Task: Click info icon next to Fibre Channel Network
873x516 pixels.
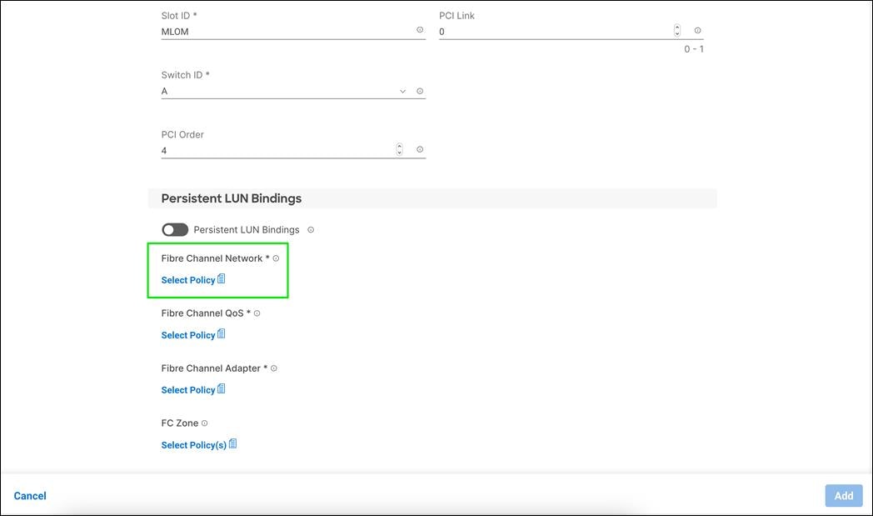Action: pos(276,258)
